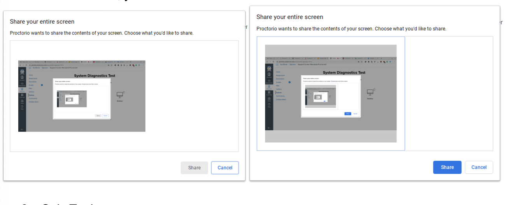Select the unhighlighted entire-screen preview thumbnail
The width and height of the screenshot is (505, 205).
[82, 96]
